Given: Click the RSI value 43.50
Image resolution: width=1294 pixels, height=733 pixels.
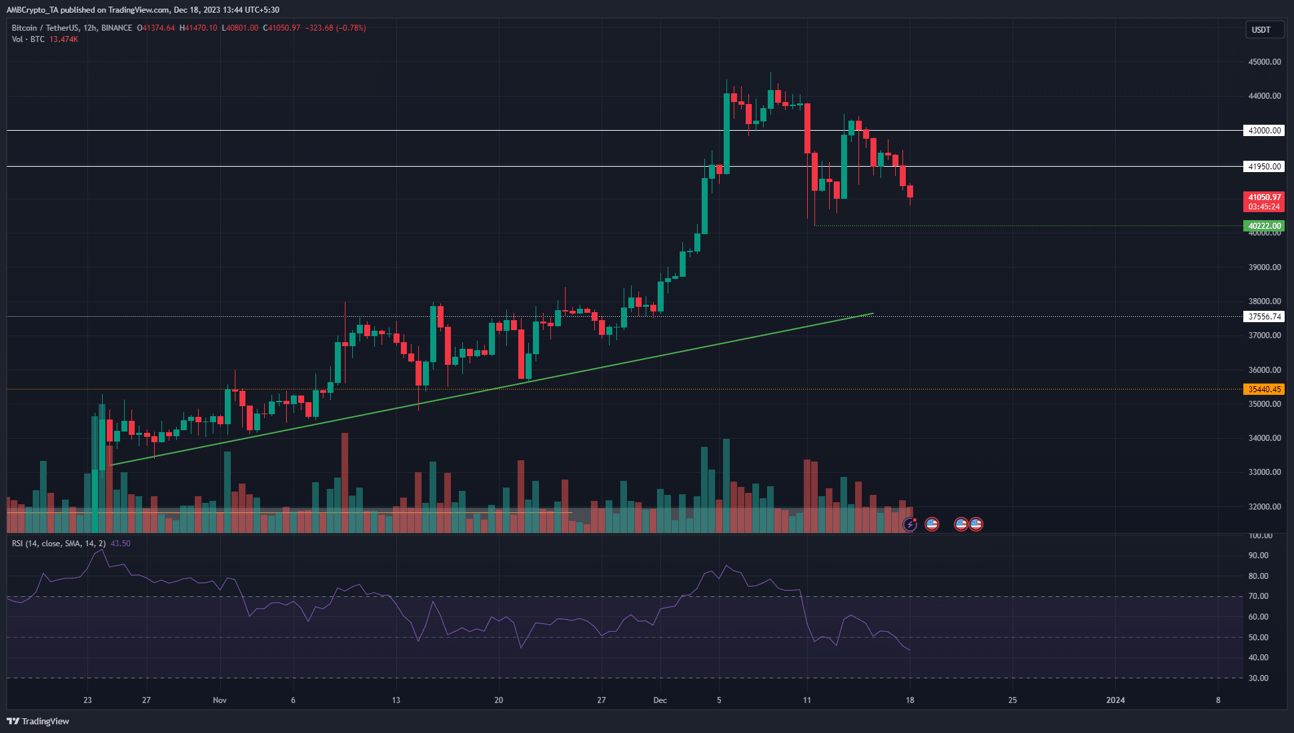Looking at the screenshot, I should [121, 544].
